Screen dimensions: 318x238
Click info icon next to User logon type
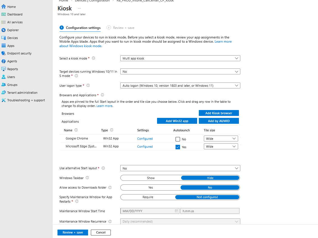point(88,85)
